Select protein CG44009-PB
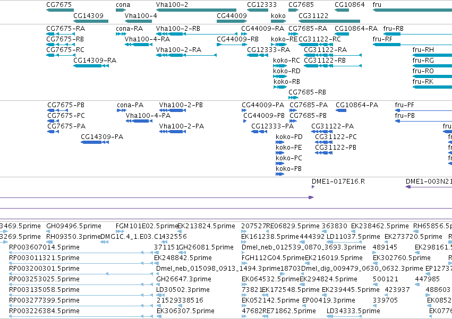This screenshot has width=452, height=319. [x=245, y=121]
